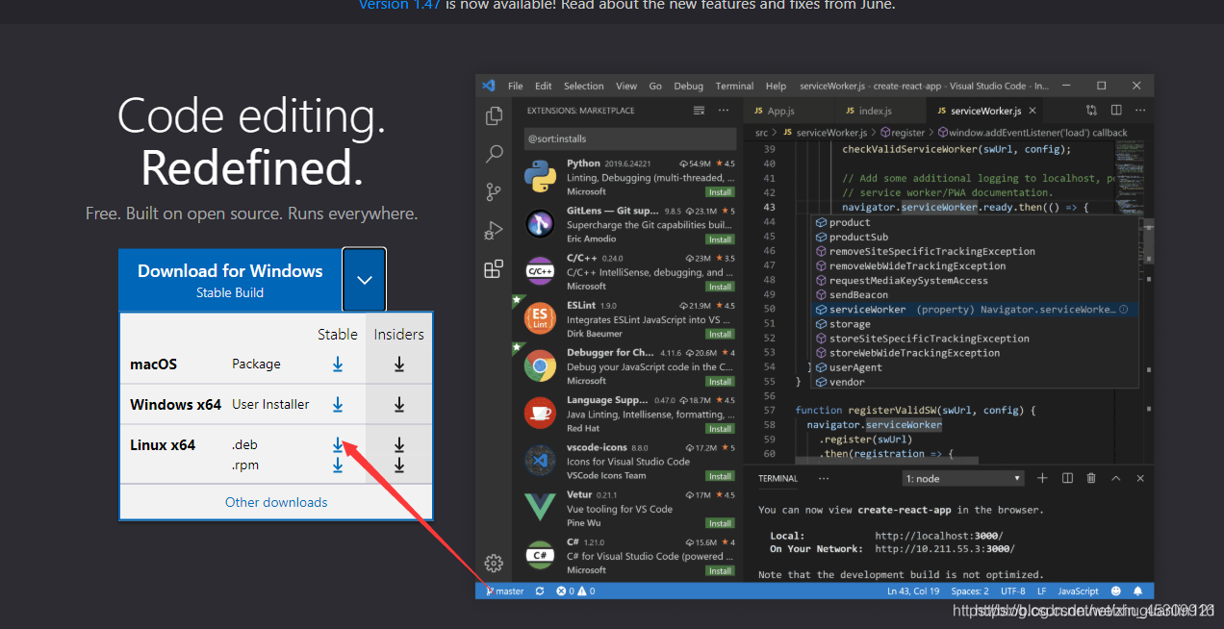Click the http://localhost:3000/ terminal link
The width and height of the screenshot is (1224, 629).
[938, 536]
